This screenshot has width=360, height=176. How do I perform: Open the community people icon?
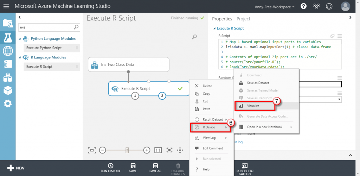(x=316, y=6)
